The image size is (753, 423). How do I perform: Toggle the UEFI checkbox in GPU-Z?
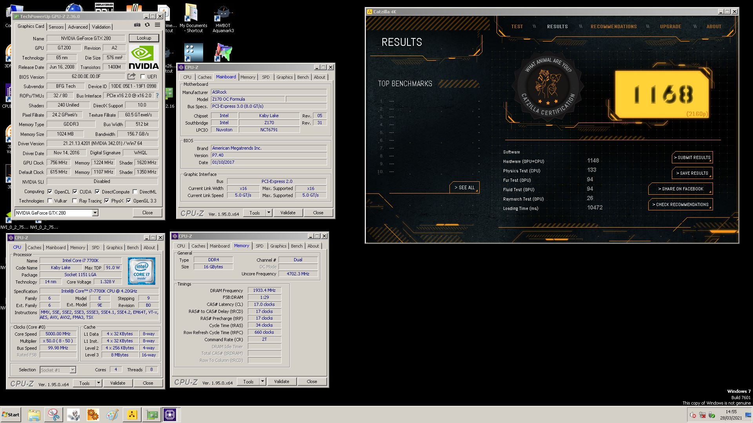click(143, 77)
